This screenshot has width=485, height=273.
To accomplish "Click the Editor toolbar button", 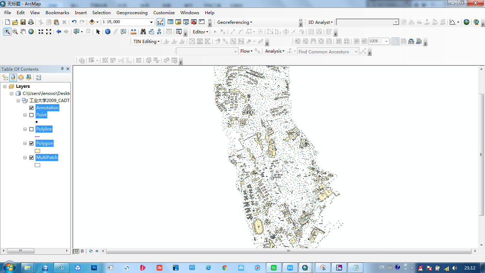I will coord(200,32).
